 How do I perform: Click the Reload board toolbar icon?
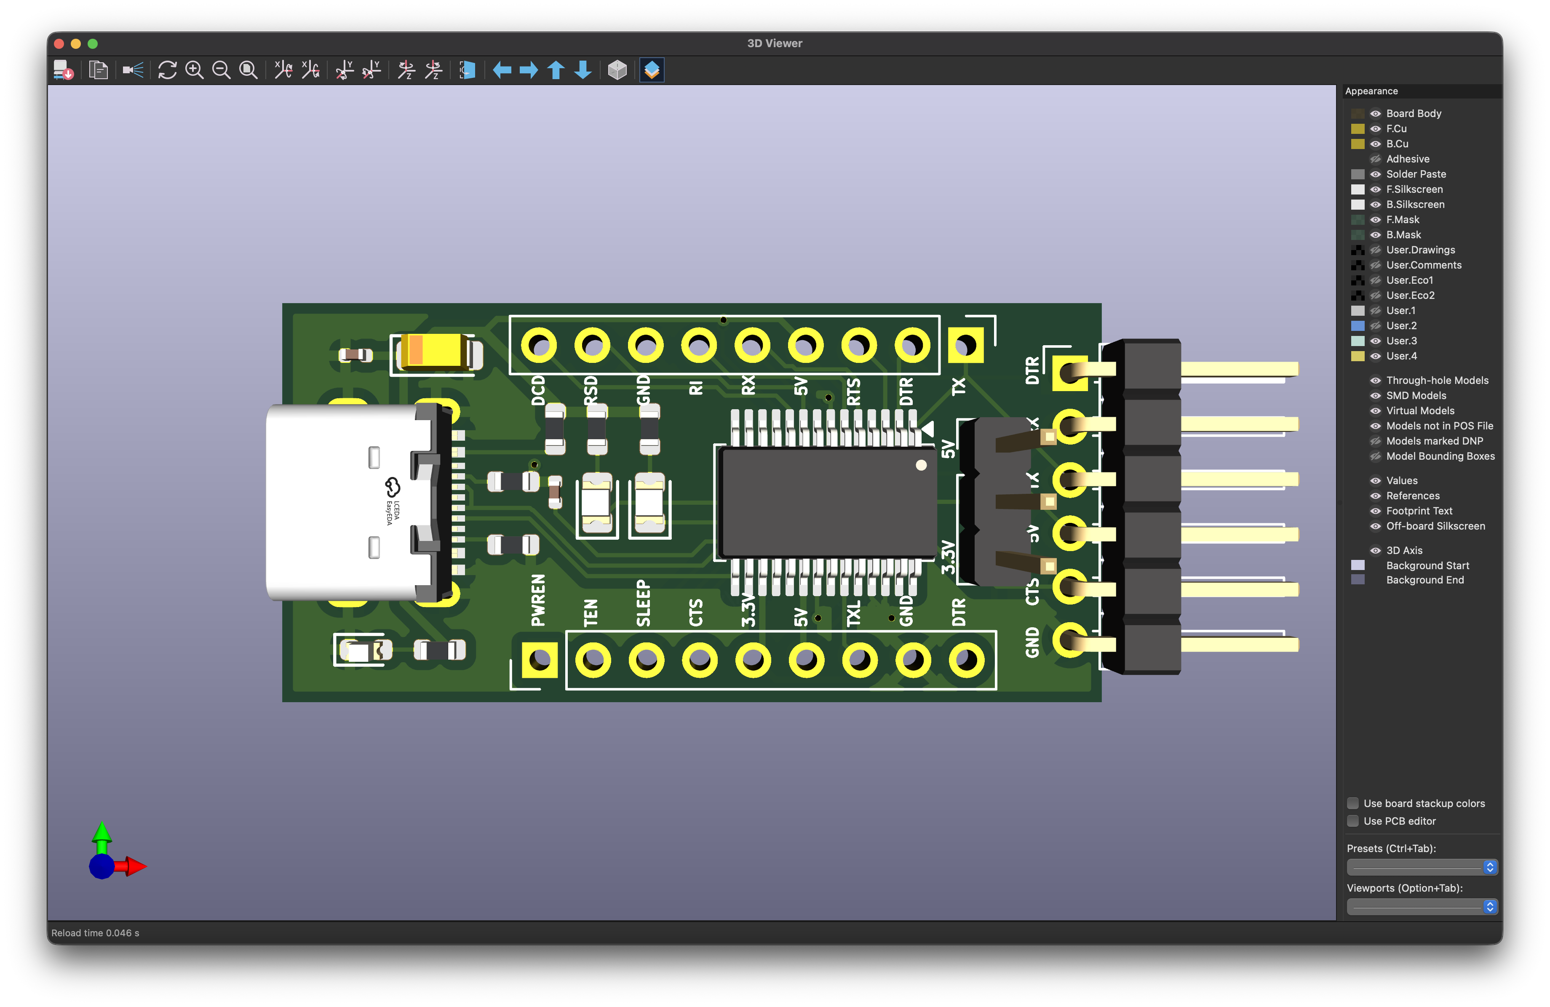point(63,69)
